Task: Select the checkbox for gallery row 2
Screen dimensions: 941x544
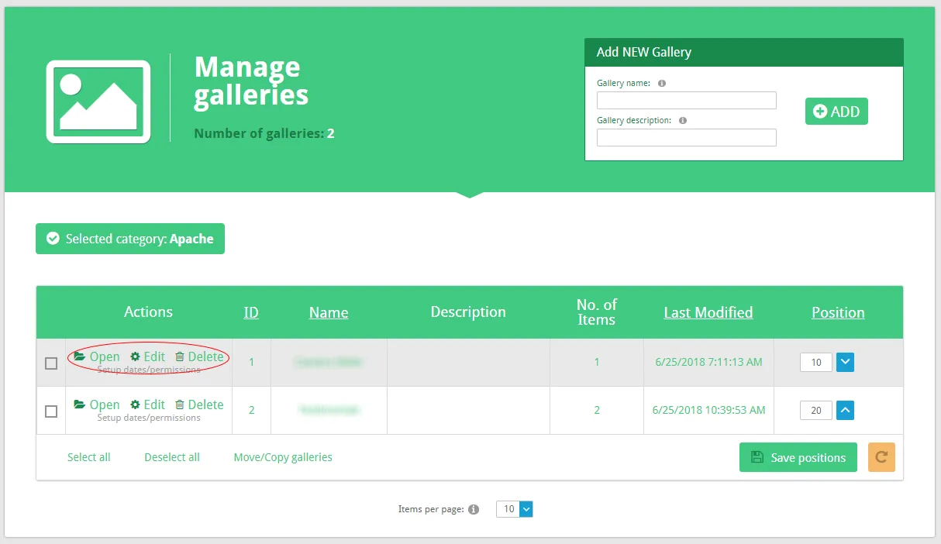Action: [x=50, y=411]
